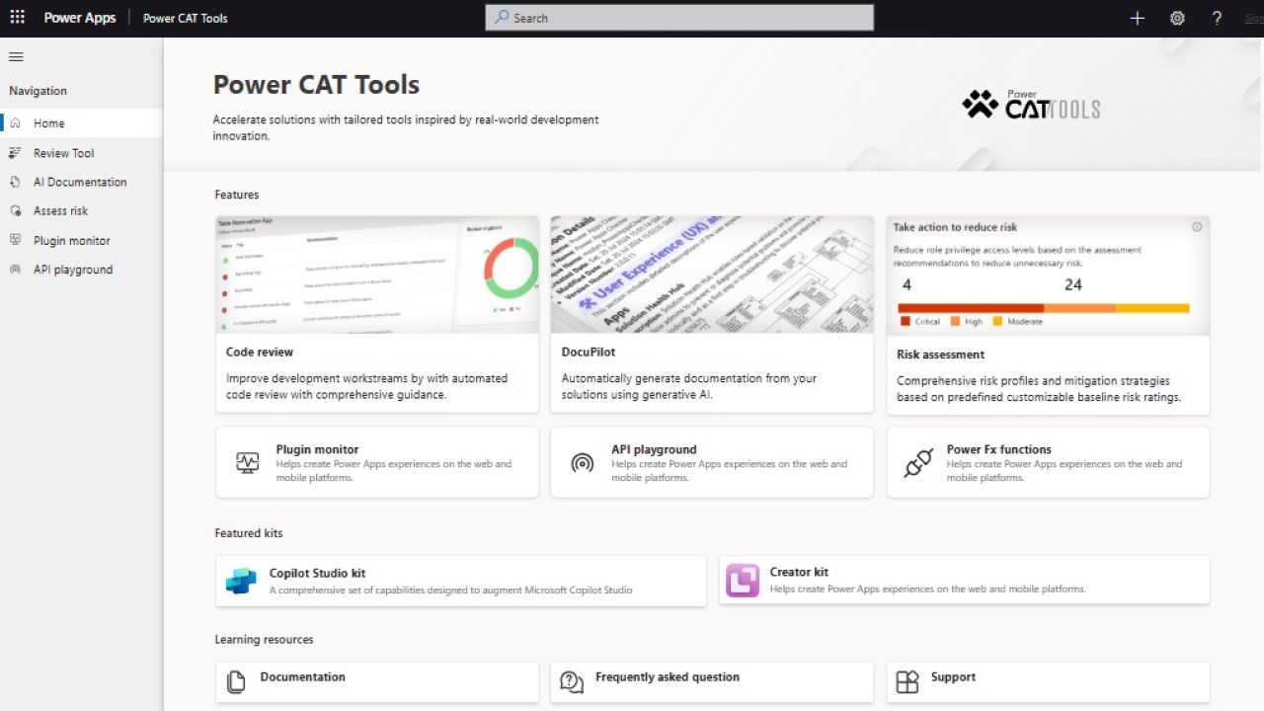
Task: Open the settings gear icon
Action: click(x=1177, y=18)
